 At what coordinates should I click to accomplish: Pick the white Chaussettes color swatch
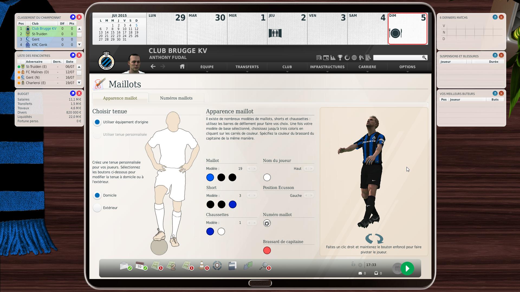221,231
